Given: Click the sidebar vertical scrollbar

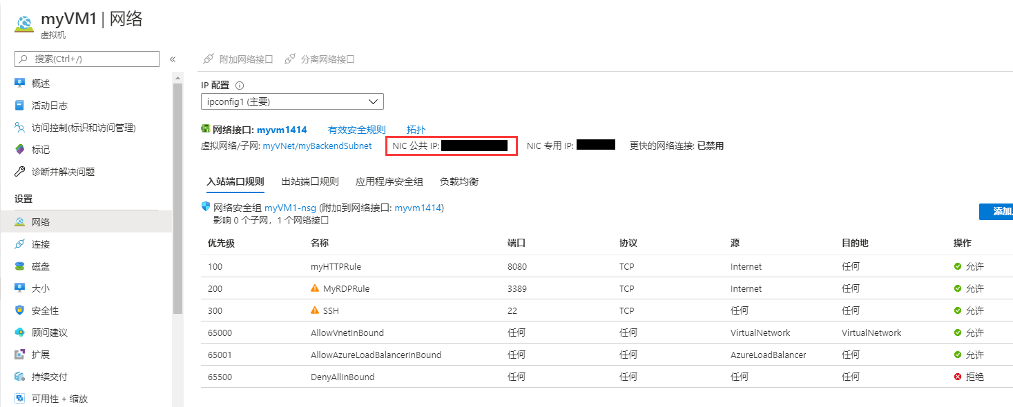Looking at the screenshot, I should click(x=177, y=200).
